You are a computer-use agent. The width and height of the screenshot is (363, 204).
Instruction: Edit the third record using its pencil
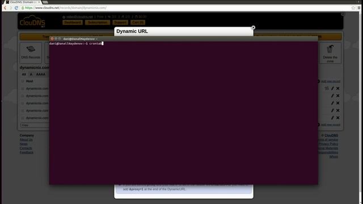click(332, 103)
